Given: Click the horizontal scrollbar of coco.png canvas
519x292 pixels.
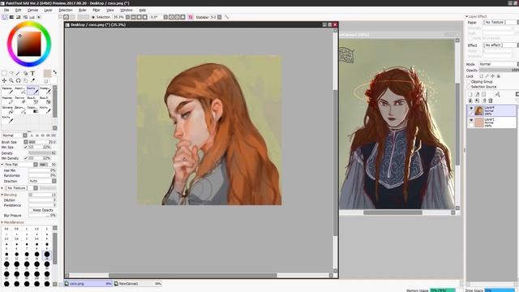Looking at the screenshot, I should (193, 276).
